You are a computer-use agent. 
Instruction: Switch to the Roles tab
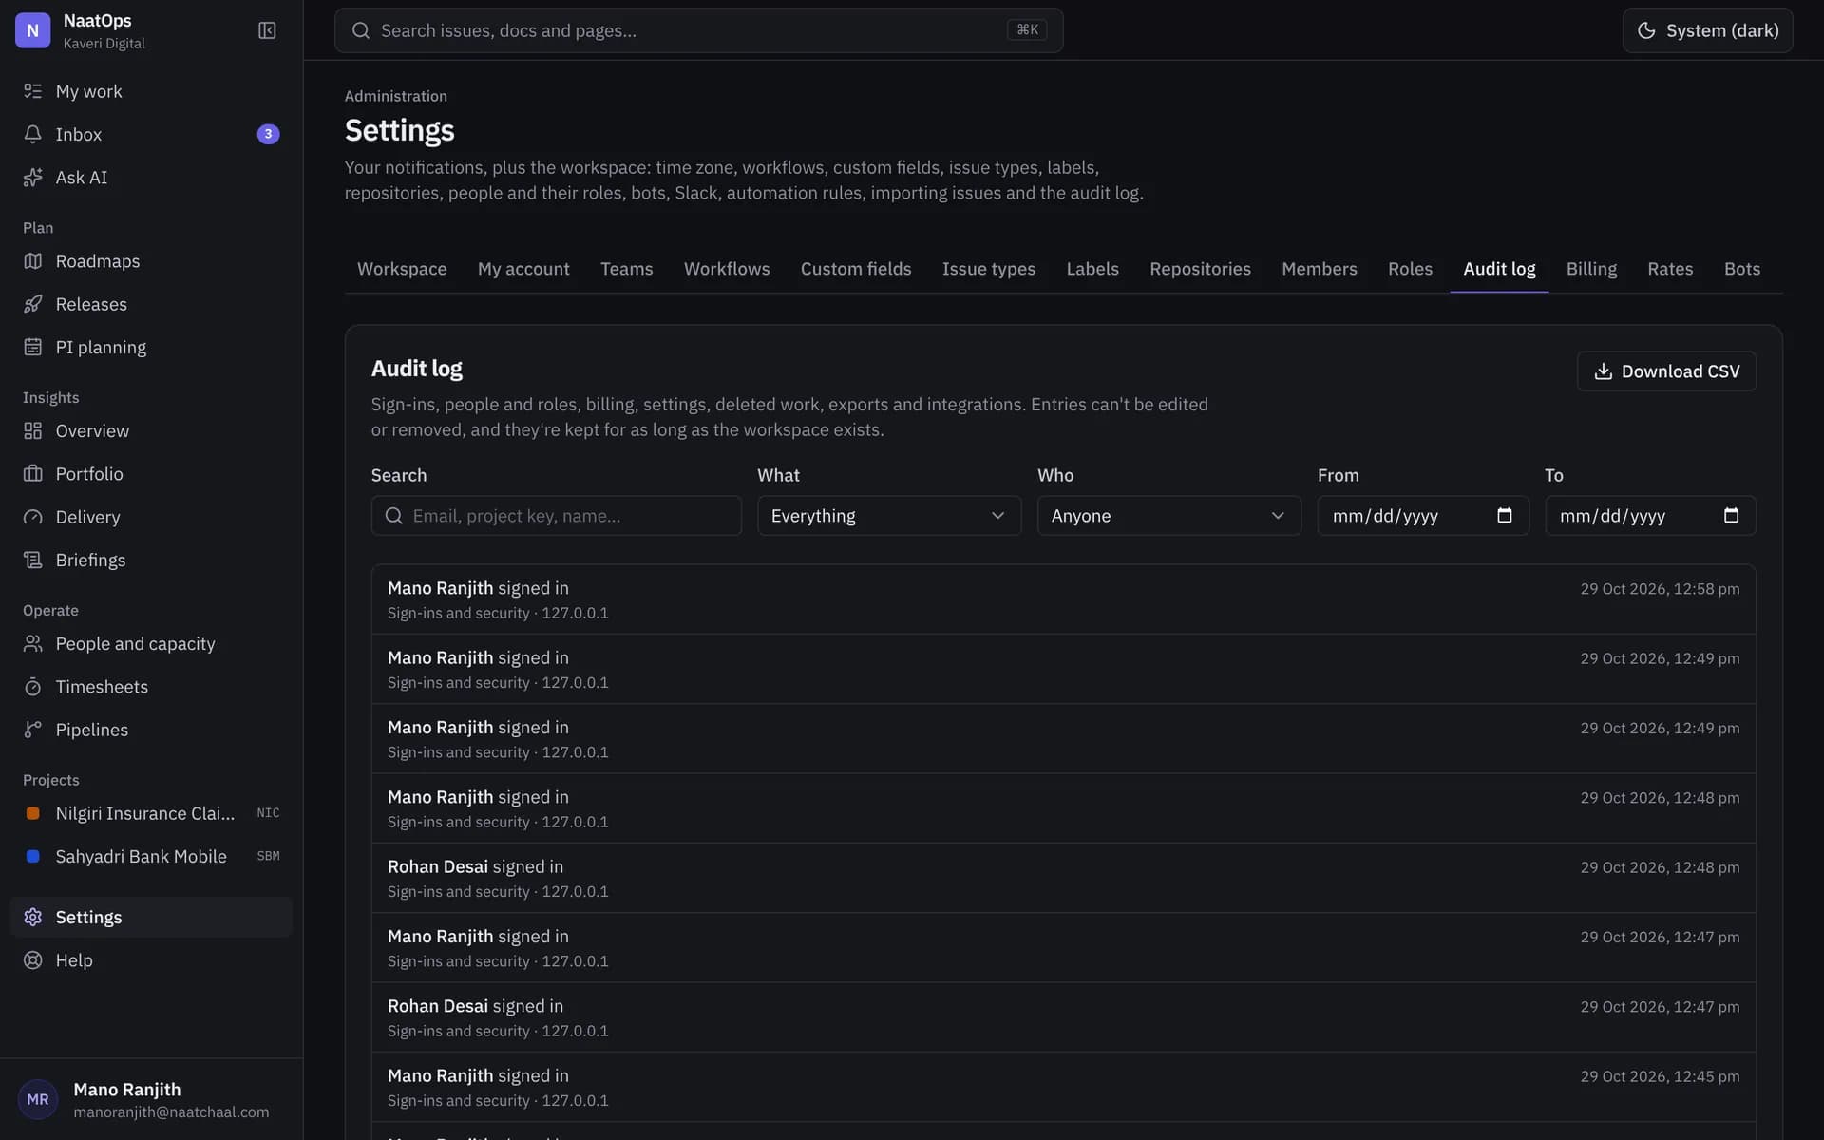click(1410, 269)
